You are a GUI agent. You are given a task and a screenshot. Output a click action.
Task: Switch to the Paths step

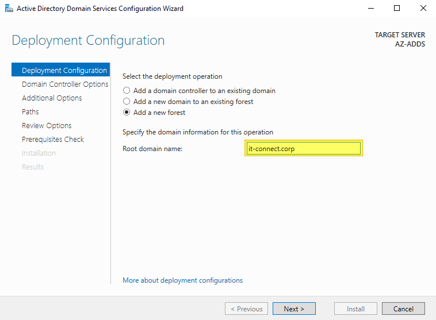30,112
